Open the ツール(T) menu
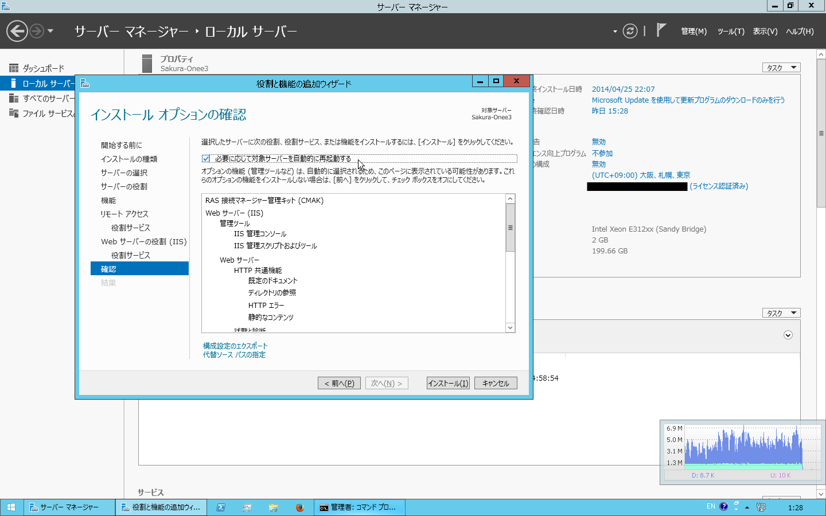The width and height of the screenshot is (826, 516). pyautogui.click(x=731, y=32)
